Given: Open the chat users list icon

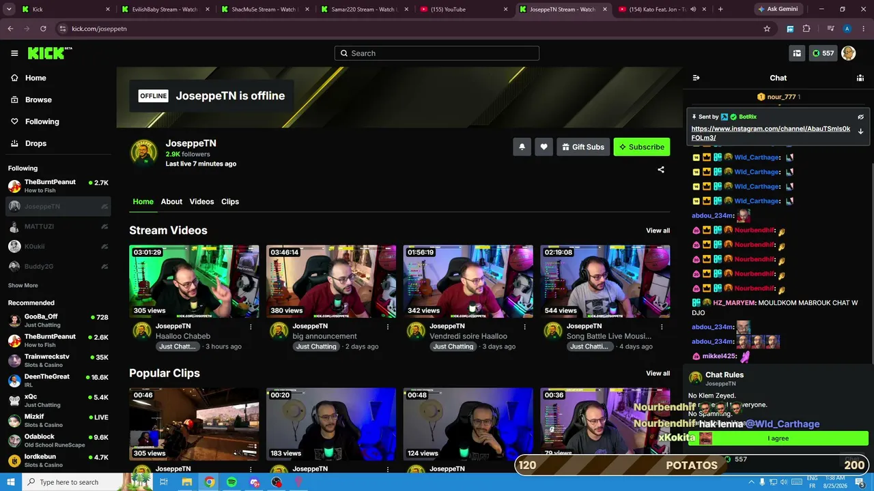Looking at the screenshot, I should (860, 78).
